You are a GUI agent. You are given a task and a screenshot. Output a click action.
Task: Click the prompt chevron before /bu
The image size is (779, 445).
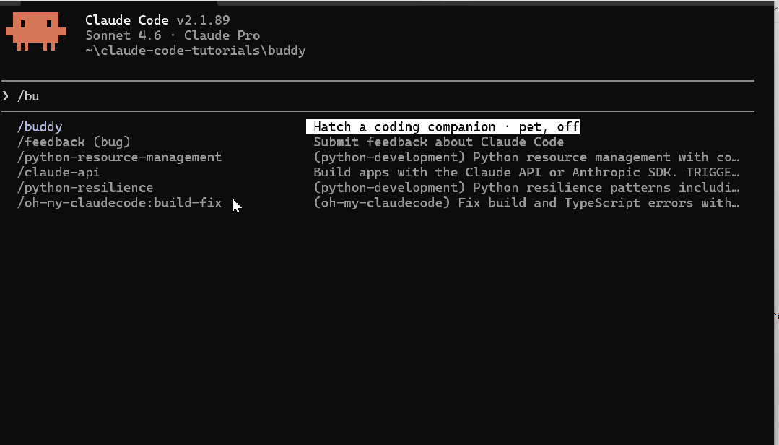tap(6, 96)
